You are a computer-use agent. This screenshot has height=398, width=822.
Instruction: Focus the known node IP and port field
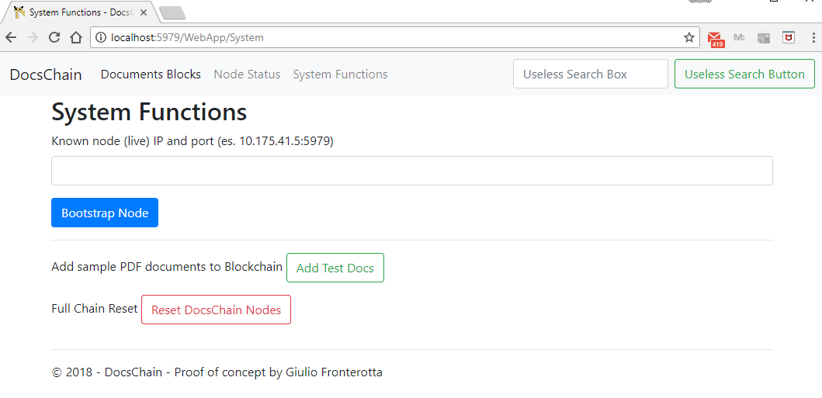point(411,171)
